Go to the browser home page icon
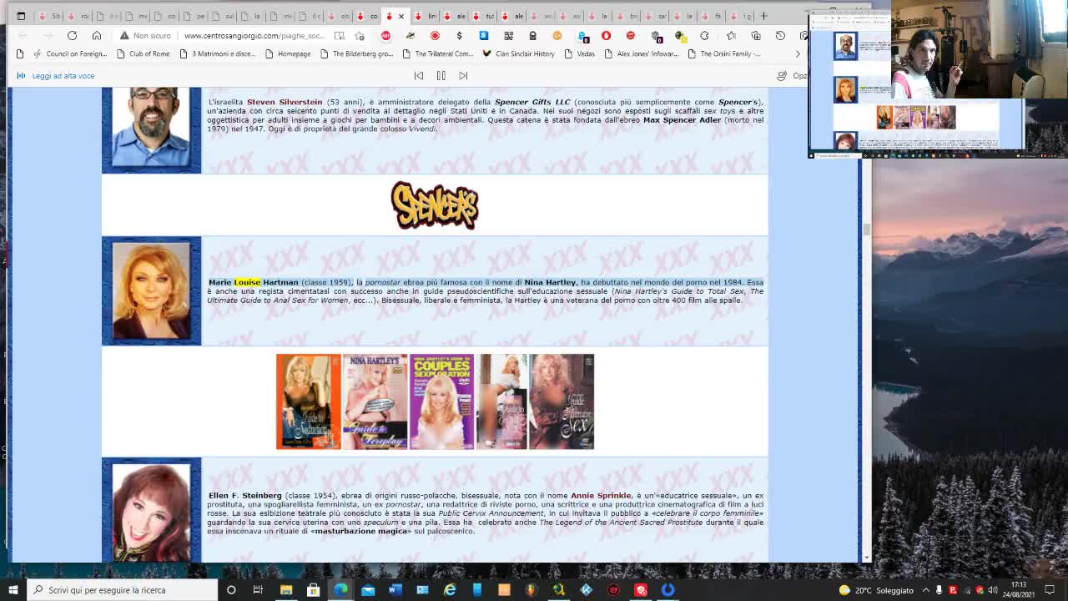This screenshot has height=601, width=1068. click(x=97, y=36)
